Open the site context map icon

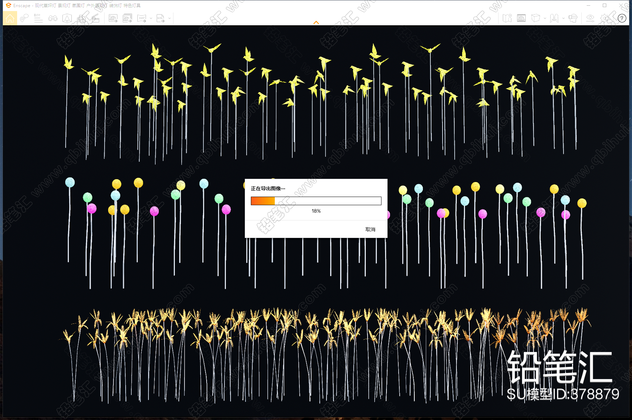pos(507,18)
